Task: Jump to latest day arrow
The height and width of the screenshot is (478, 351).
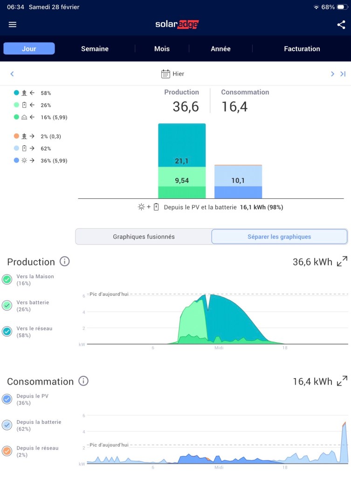Action: (343, 74)
